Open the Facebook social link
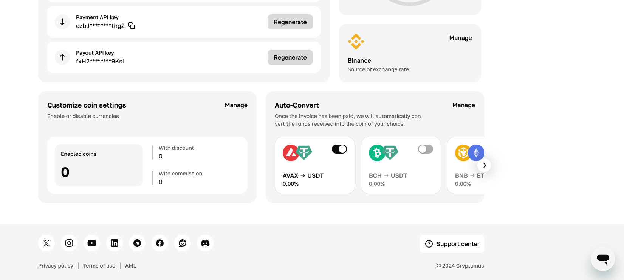 (160, 243)
